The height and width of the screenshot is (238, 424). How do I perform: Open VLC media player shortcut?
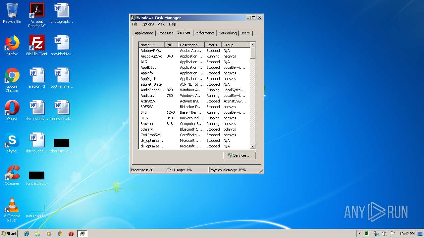[12, 210]
